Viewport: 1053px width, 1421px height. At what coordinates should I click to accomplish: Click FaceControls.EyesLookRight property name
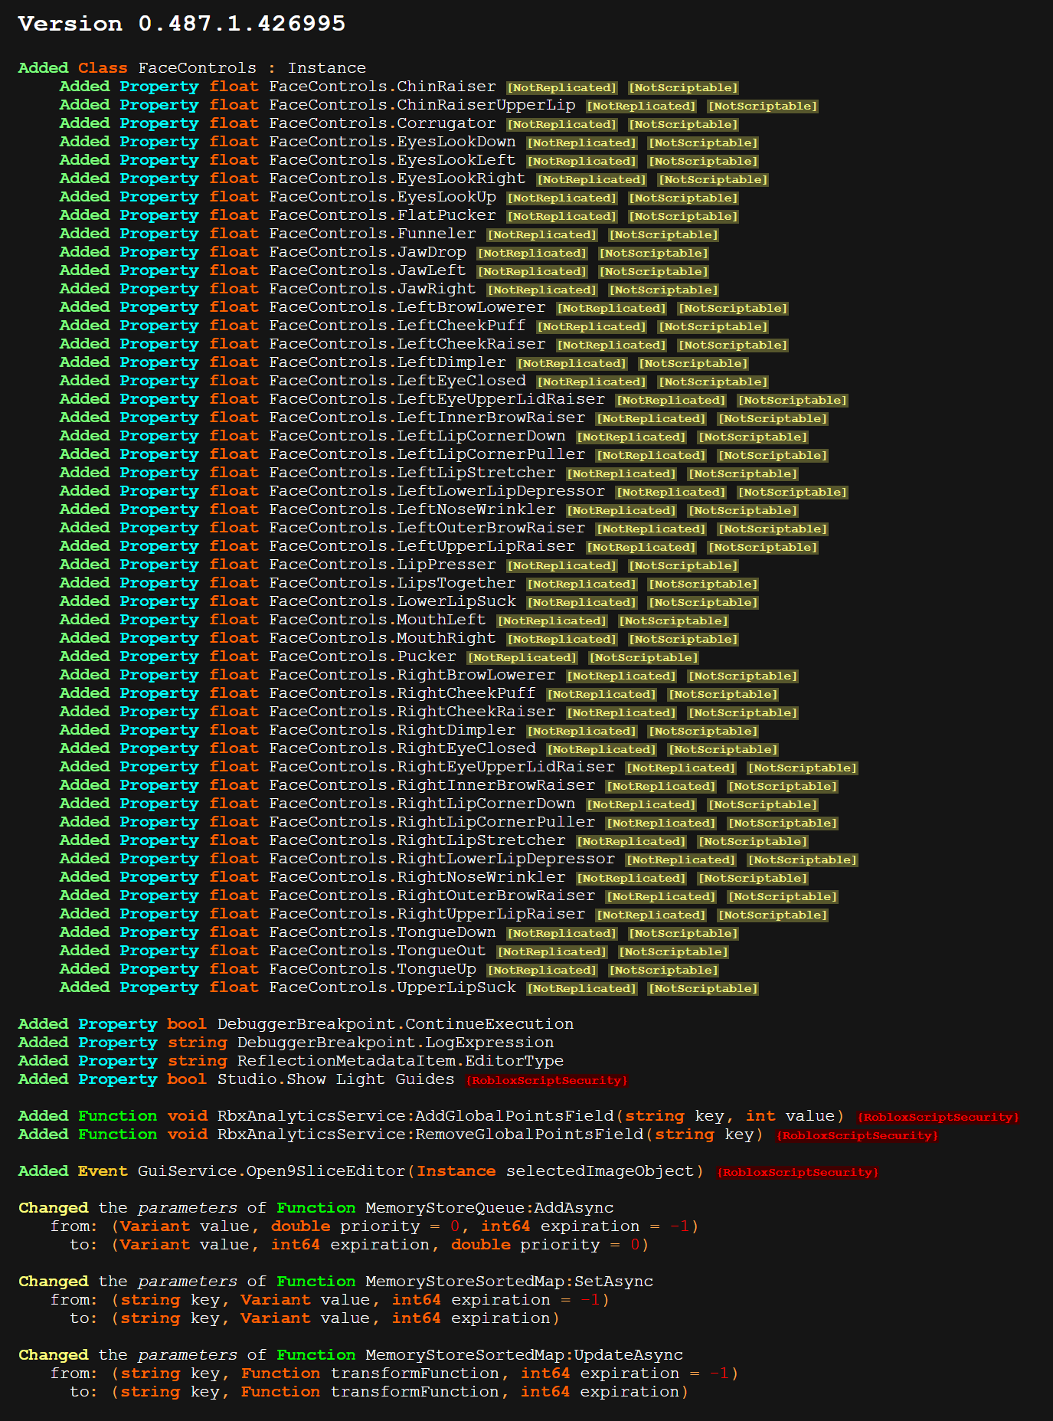click(x=397, y=178)
